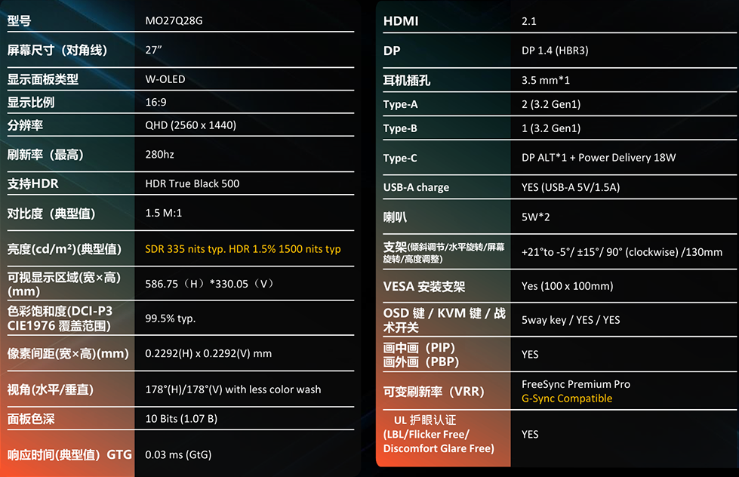Click the yellow G-Sync Compatible text
This screenshot has height=477, width=739.
coord(567,399)
